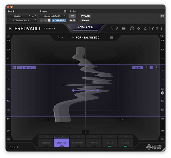Click the copy preset settings icon beside COMPARE
This screenshot has height=158, width=171.
pos(49,21)
